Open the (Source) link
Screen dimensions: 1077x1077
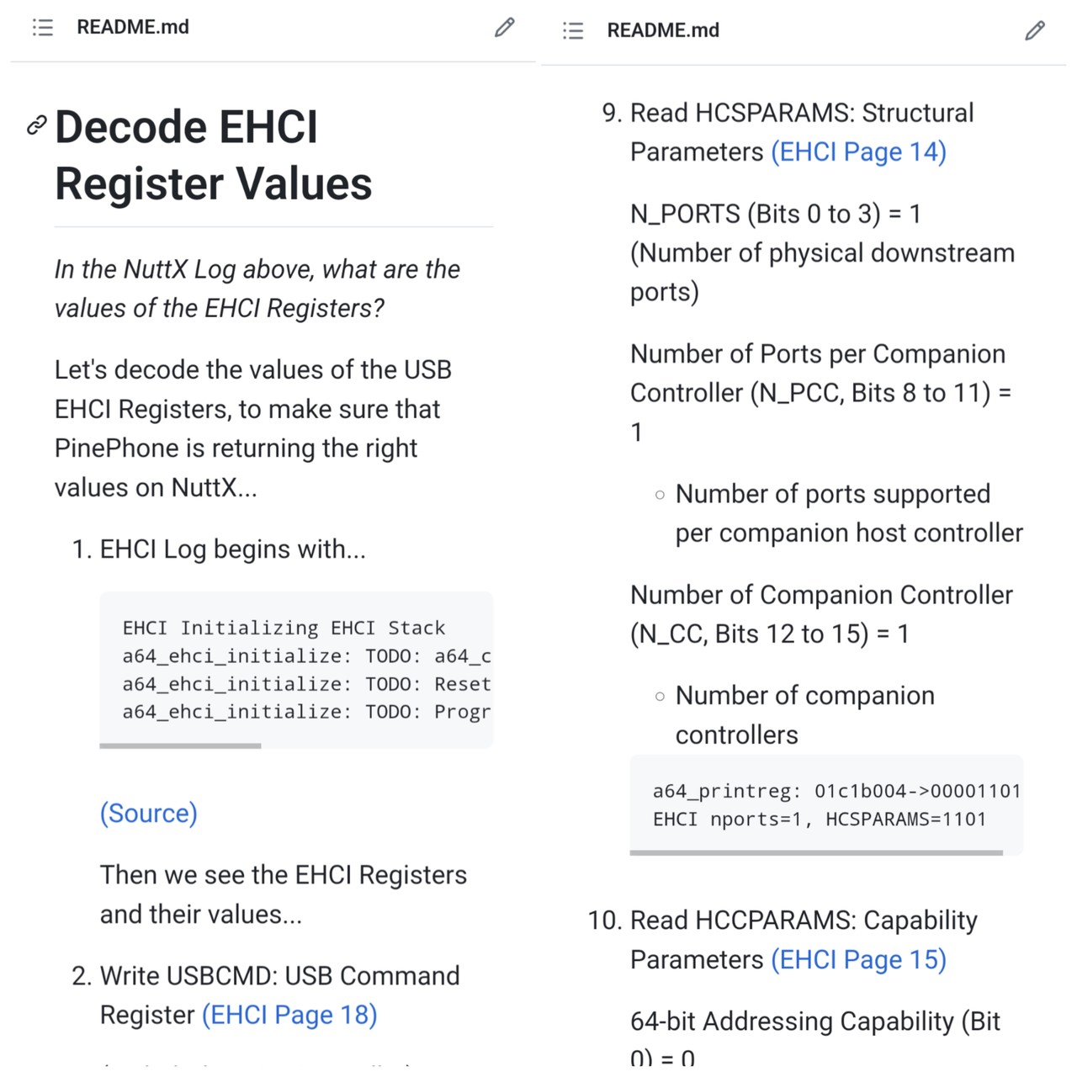[149, 813]
